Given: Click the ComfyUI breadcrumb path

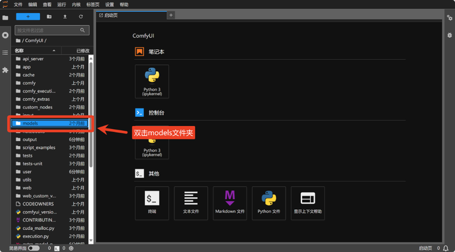Looking at the screenshot, I should 34,40.
